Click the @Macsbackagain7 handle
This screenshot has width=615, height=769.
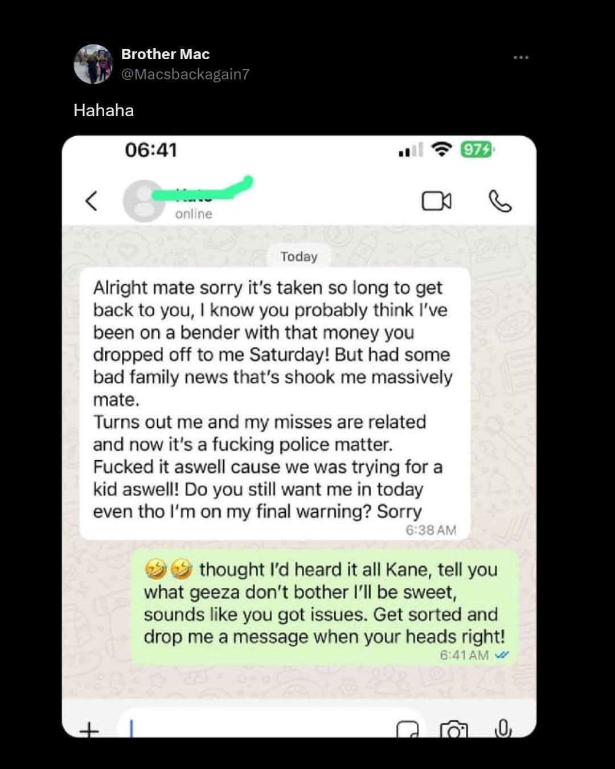tap(185, 74)
